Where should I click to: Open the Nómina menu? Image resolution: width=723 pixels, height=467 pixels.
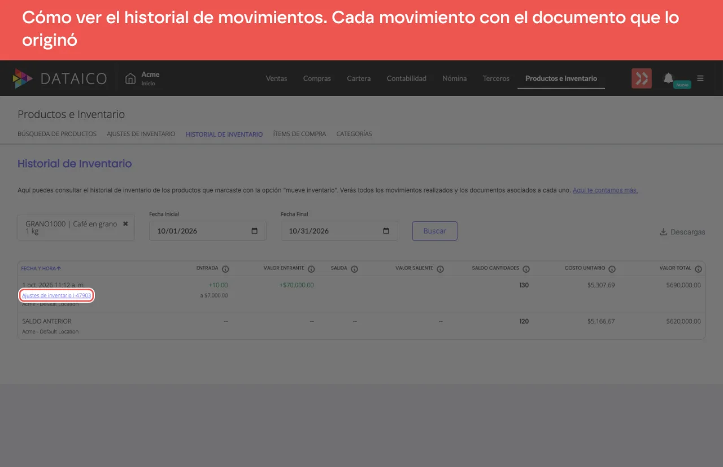(x=454, y=78)
